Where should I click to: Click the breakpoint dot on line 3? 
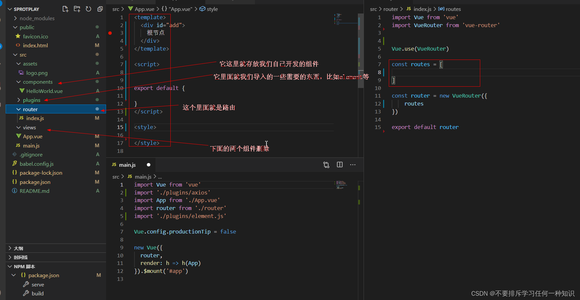[110, 33]
